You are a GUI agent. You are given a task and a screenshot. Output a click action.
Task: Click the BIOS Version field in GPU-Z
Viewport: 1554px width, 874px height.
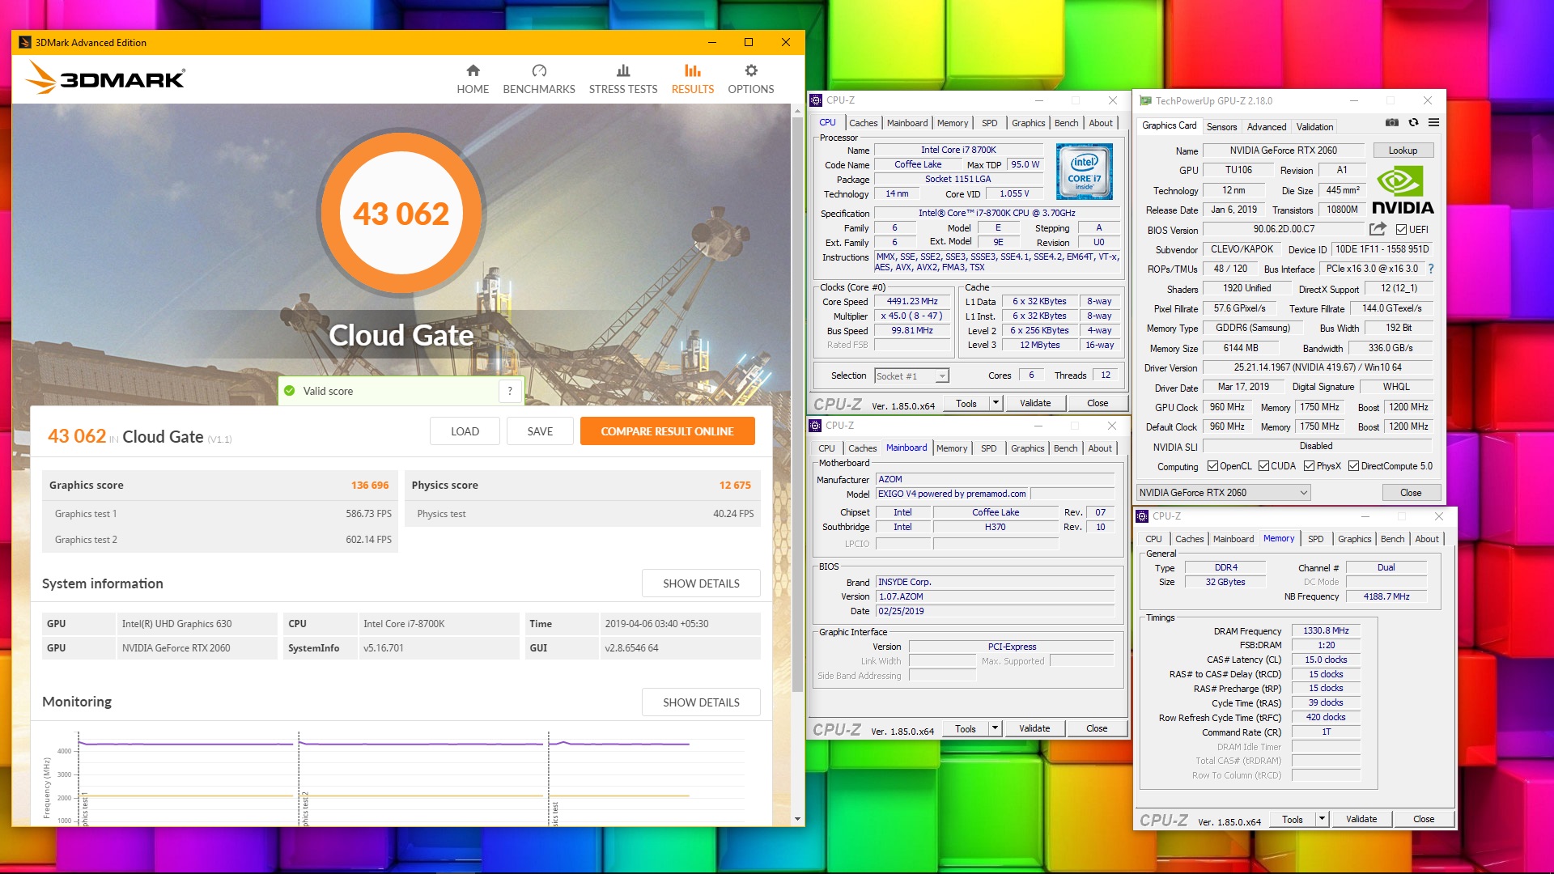[x=1284, y=229]
